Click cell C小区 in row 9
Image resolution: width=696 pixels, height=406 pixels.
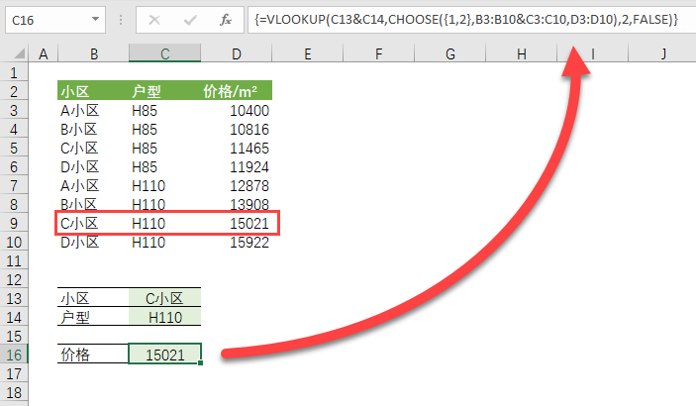pyautogui.click(x=93, y=223)
